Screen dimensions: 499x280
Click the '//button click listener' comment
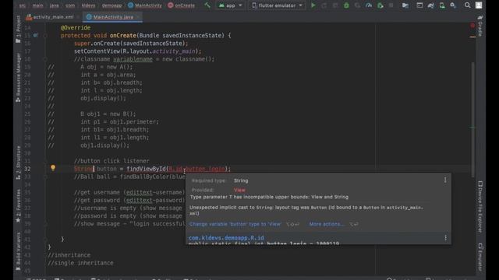tap(111, 161)
